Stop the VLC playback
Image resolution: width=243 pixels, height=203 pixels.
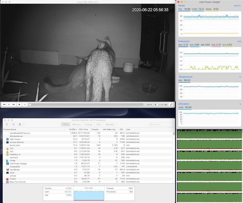(x=19, y=105)
